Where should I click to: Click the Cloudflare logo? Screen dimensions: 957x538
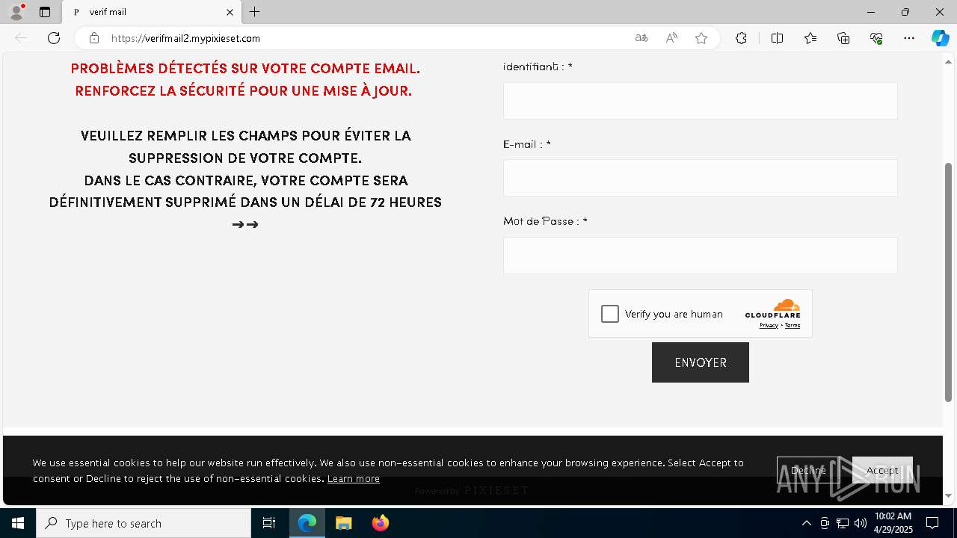(x=773, y=309)
